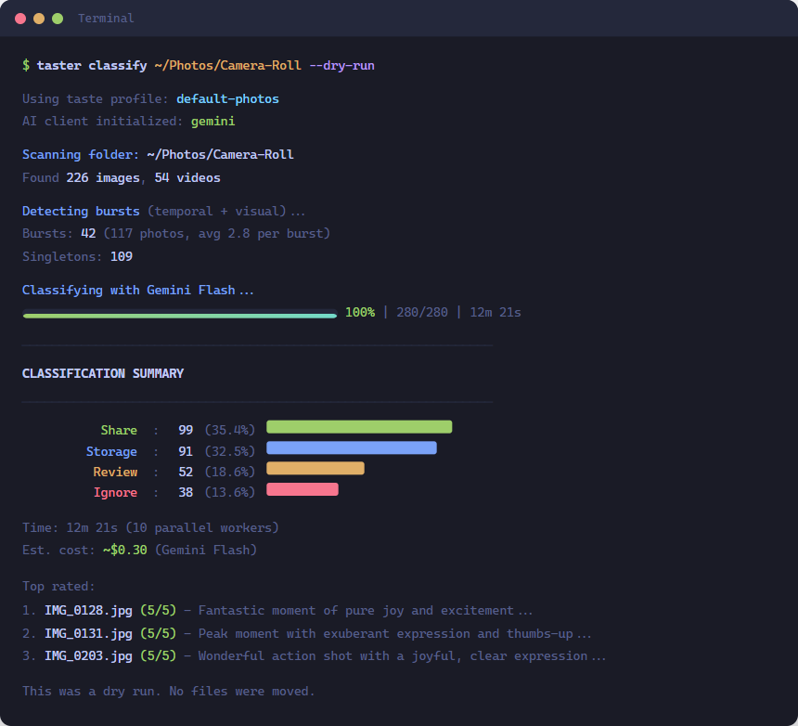
Task: Click file name 'IMG_0128.jpg'
Action: tap(88, 611)
